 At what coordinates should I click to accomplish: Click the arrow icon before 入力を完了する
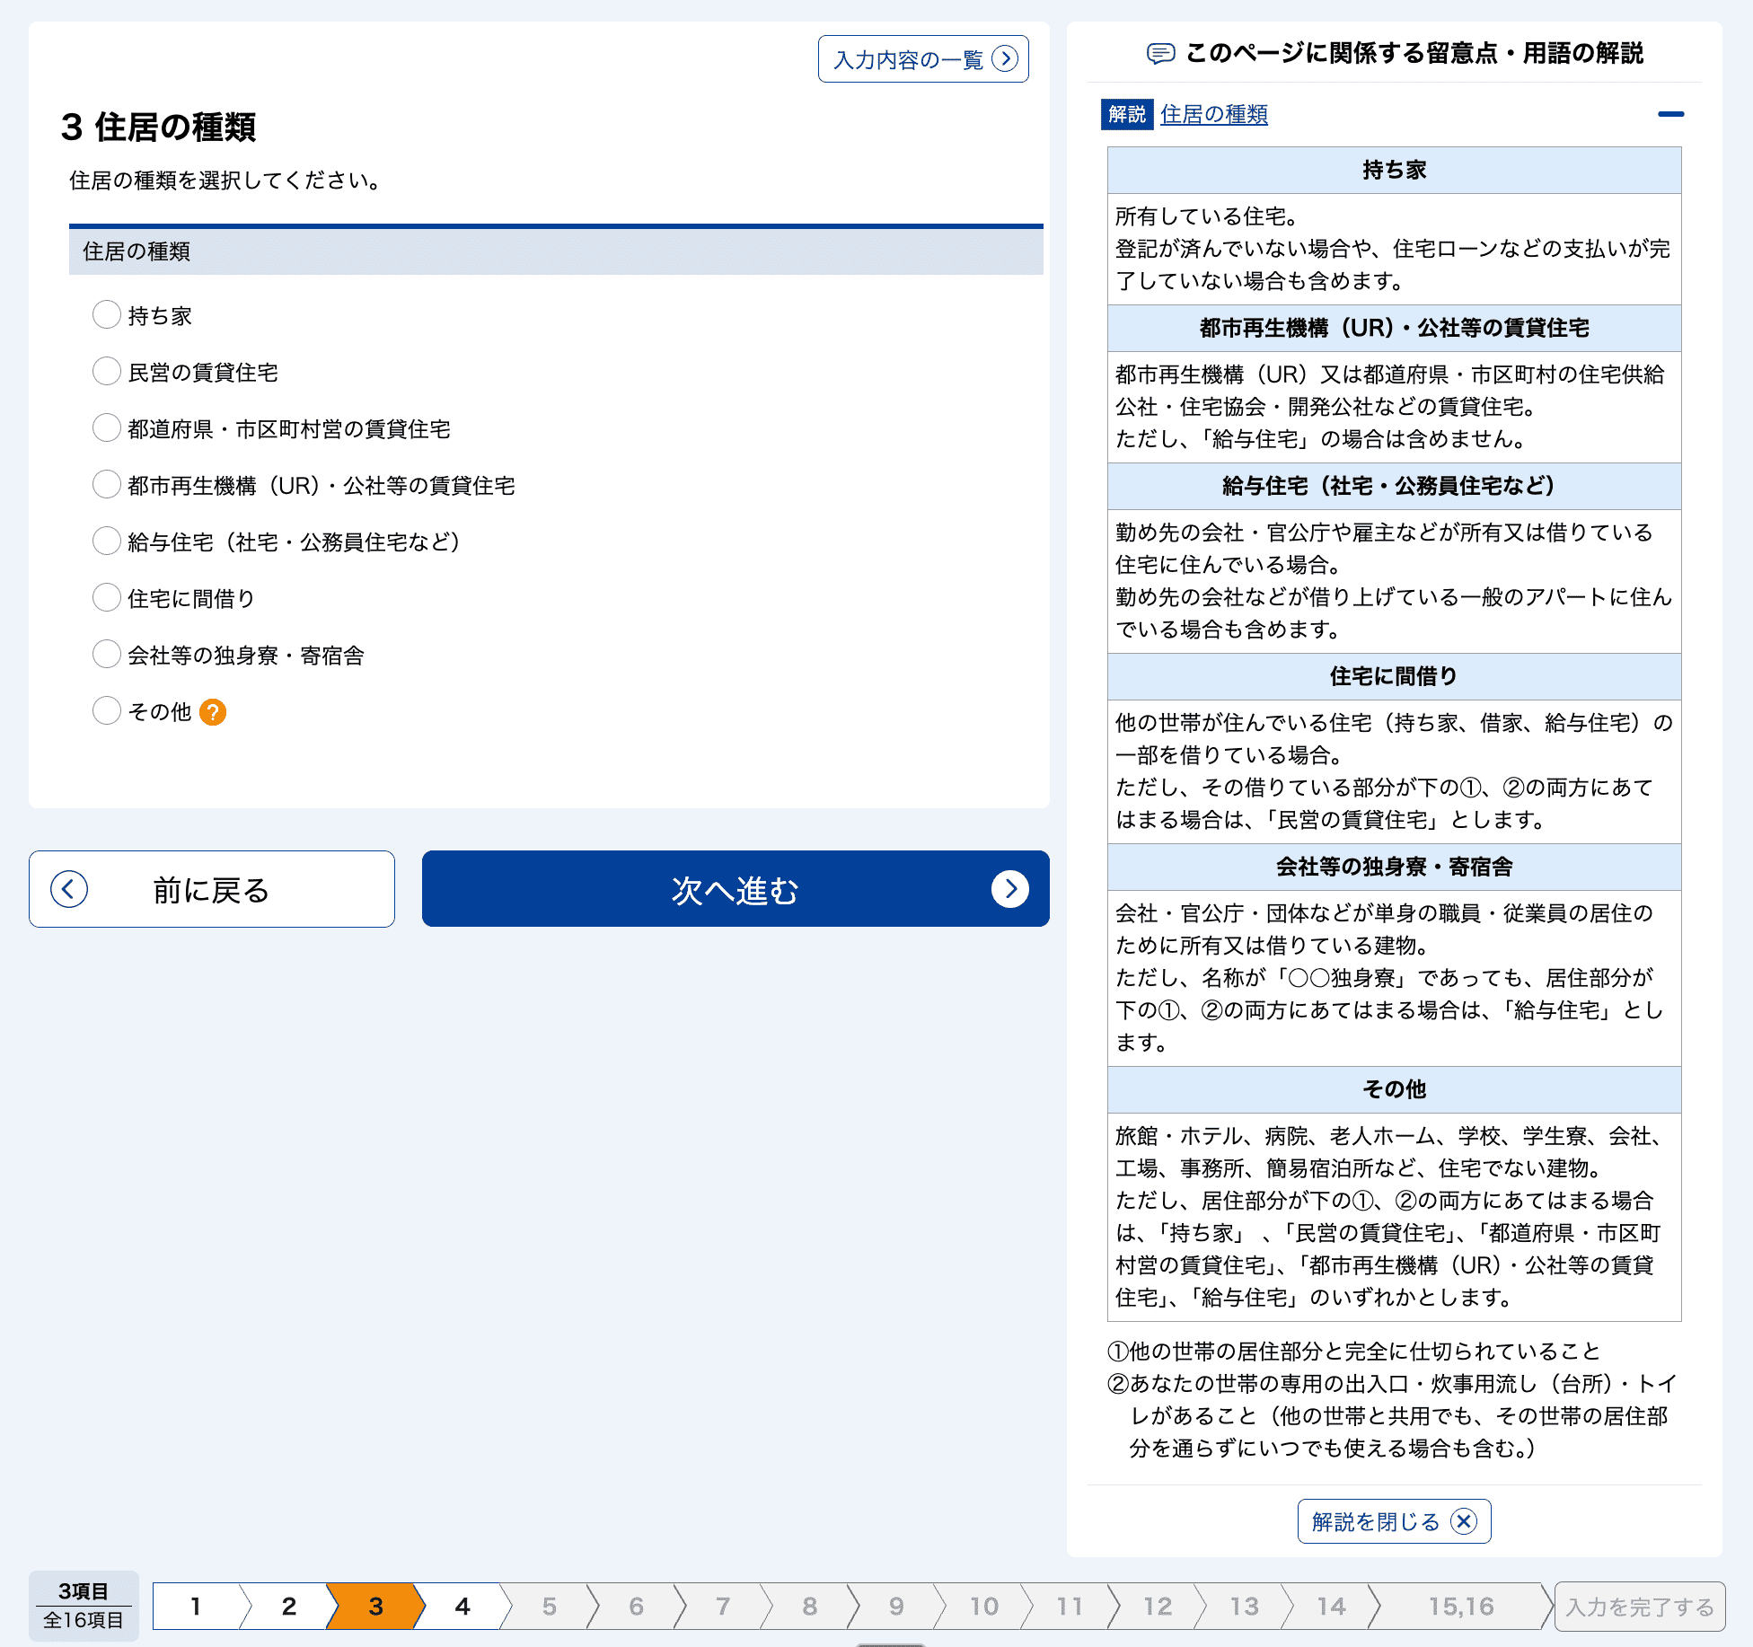tap(1549, 1607)
